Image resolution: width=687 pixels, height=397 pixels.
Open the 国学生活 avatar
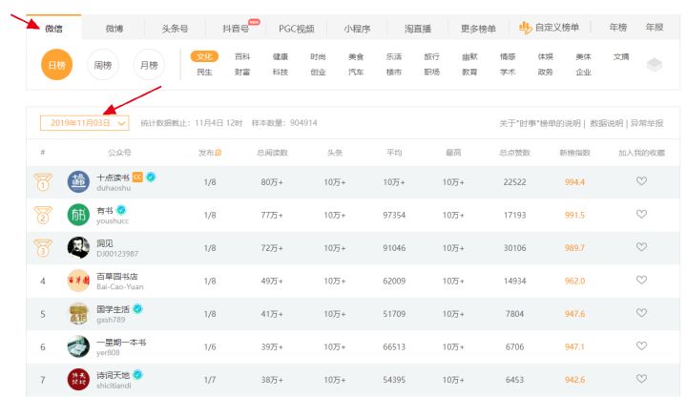point(78,314)
